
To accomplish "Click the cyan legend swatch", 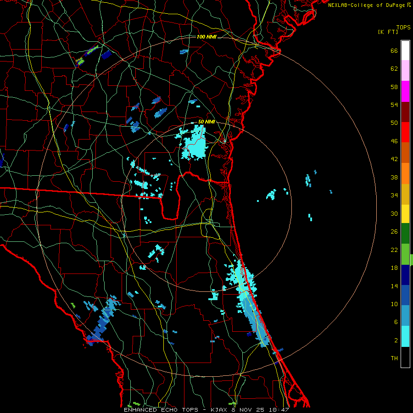I will [x=405, y=336].
